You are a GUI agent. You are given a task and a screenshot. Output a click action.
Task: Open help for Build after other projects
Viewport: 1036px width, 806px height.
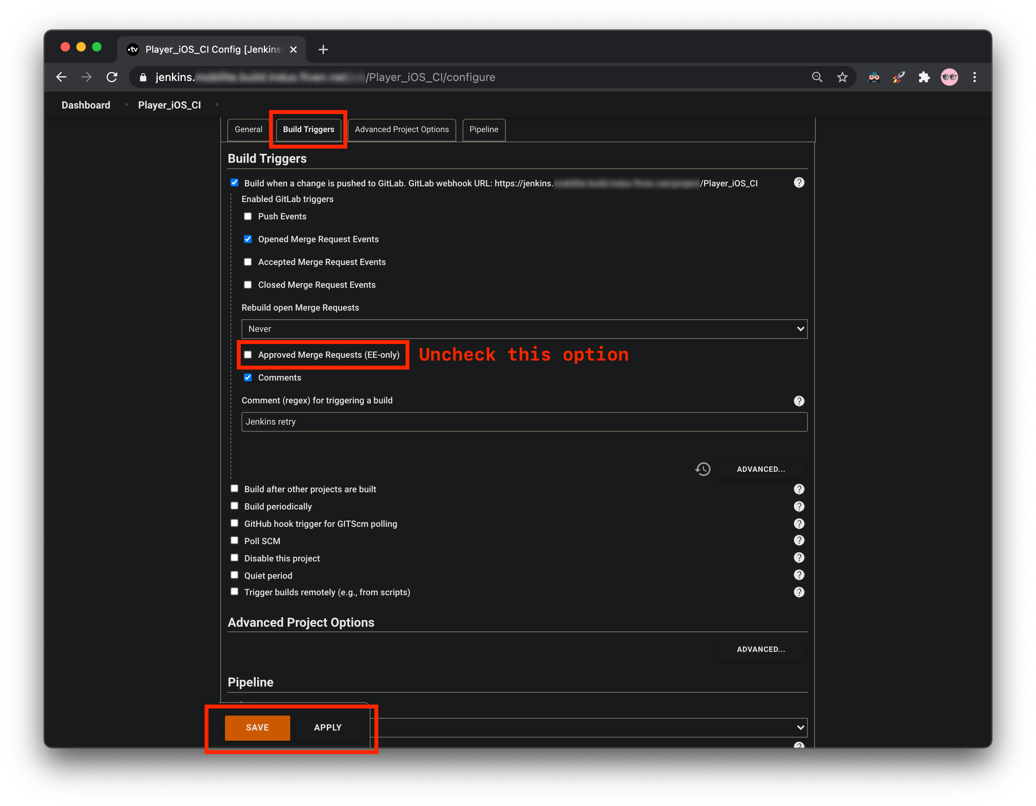799,489
